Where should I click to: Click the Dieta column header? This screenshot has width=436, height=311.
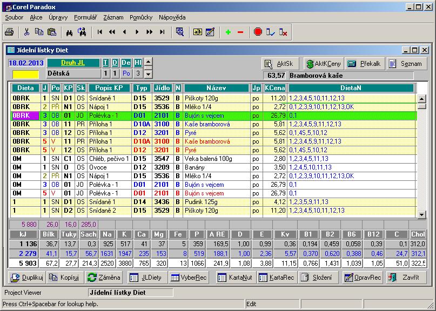(x=26, y=88)
